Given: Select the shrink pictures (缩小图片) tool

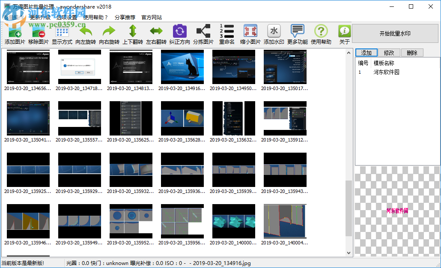Looking at the screenshot, I should tap(250, 32).
